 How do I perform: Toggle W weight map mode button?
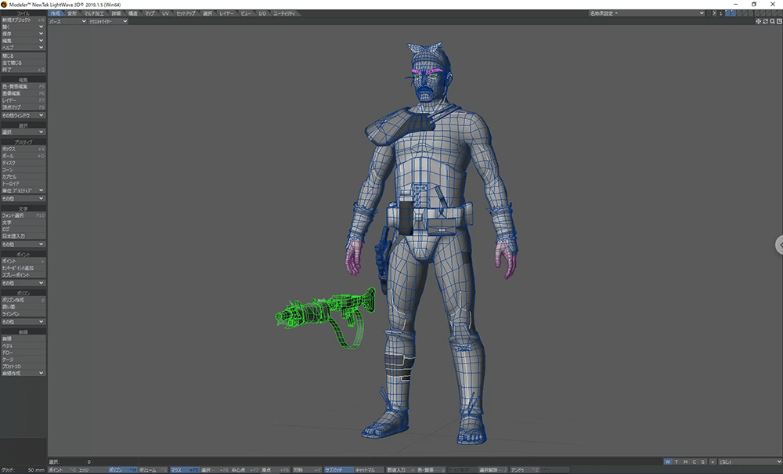tap(668, 462)
